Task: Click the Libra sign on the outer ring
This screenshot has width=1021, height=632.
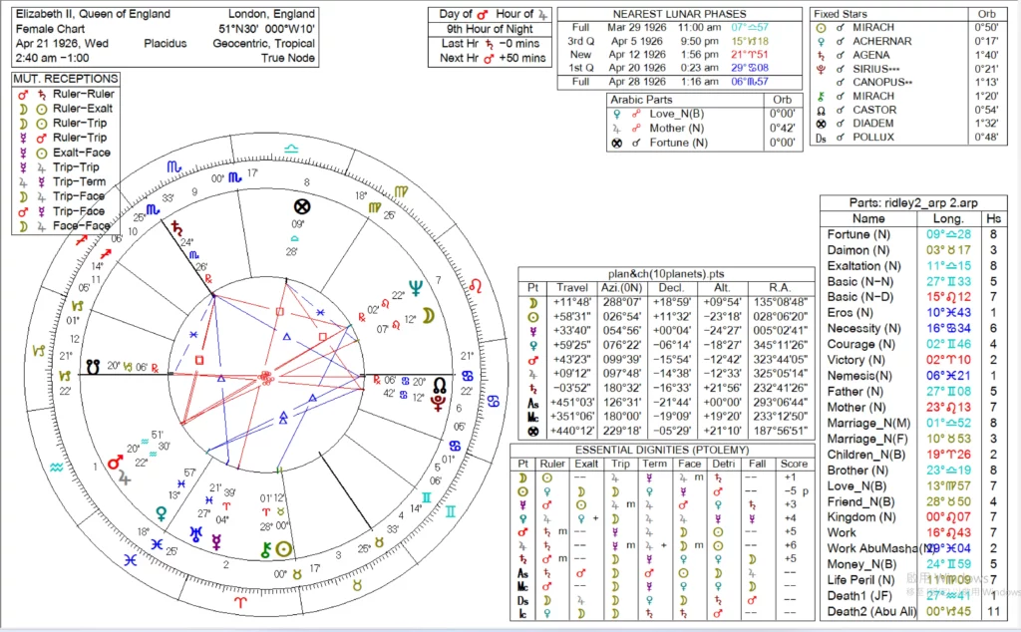Action: click(290, 149)
